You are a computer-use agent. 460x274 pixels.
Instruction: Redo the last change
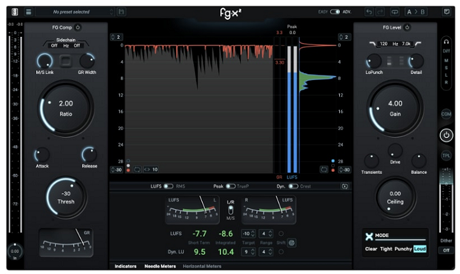click(380, 12)
